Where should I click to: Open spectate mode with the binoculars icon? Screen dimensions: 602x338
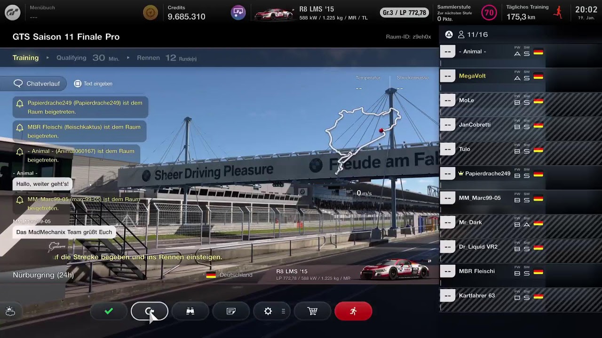click(x=190, y=311)
